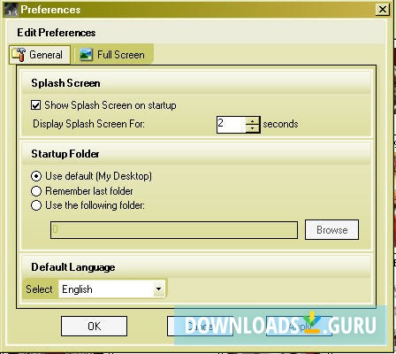Click the Display Splash Screen For label
This screenshot has height=354, width=396.
(x=88, y=124)
